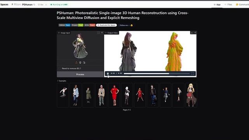Viewport: 249px width, 140px height.
Task: Copy the space name icon
Action: point(34,5)
